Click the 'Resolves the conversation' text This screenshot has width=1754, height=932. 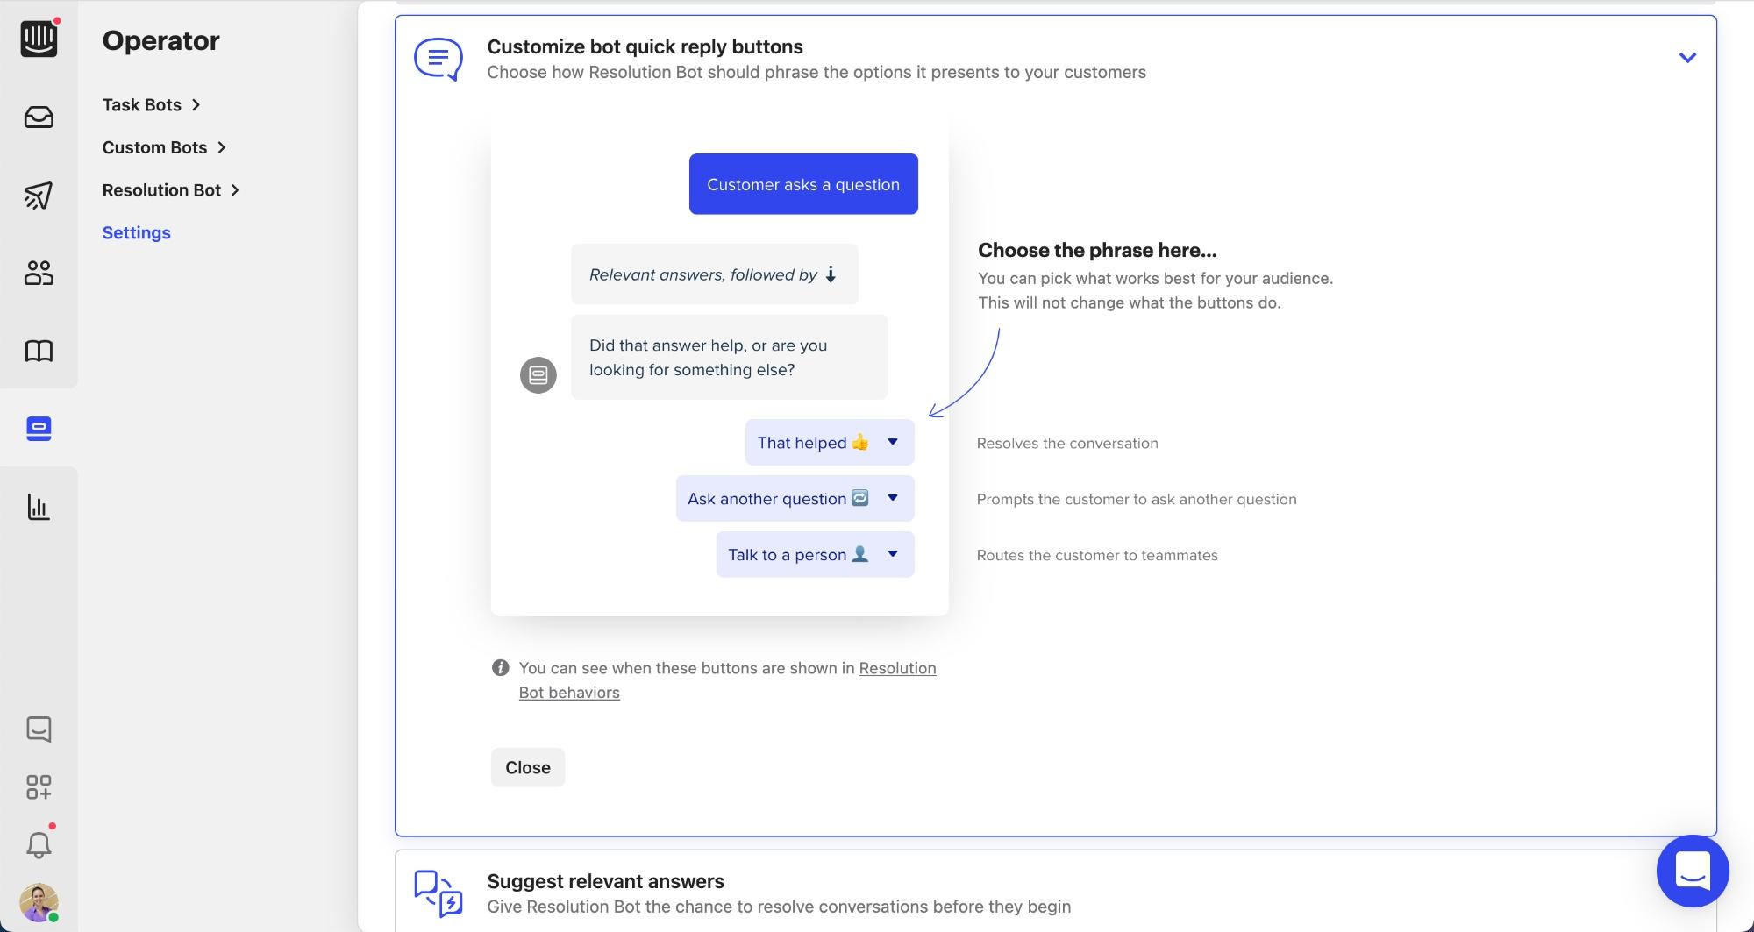(x=1067, y=443)
